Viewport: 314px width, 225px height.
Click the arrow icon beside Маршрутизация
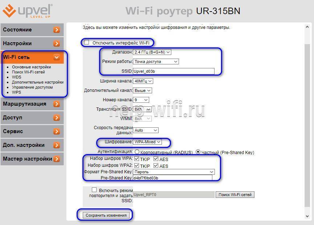click(56, 104)
